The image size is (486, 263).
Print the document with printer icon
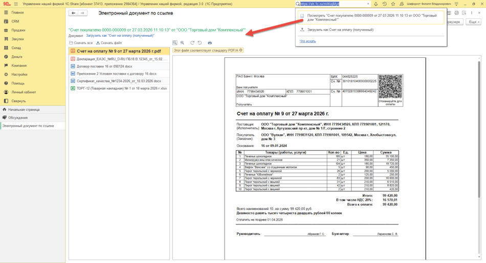pos(210,43)
